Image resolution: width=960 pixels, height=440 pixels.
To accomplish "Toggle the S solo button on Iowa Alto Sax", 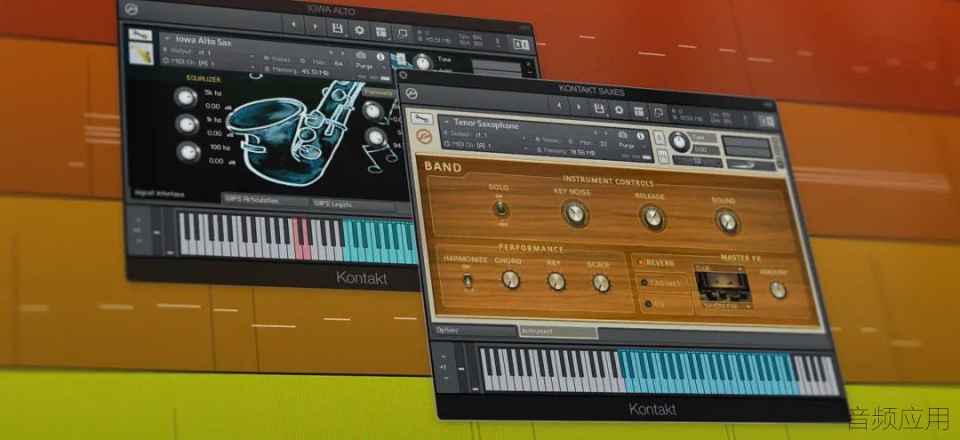I will pos(400,59).
